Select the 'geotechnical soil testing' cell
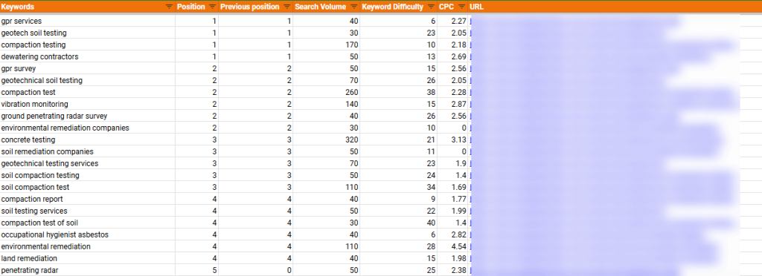Image resolution: width=762 pixels, height=276 pixels. pos(88,80)
